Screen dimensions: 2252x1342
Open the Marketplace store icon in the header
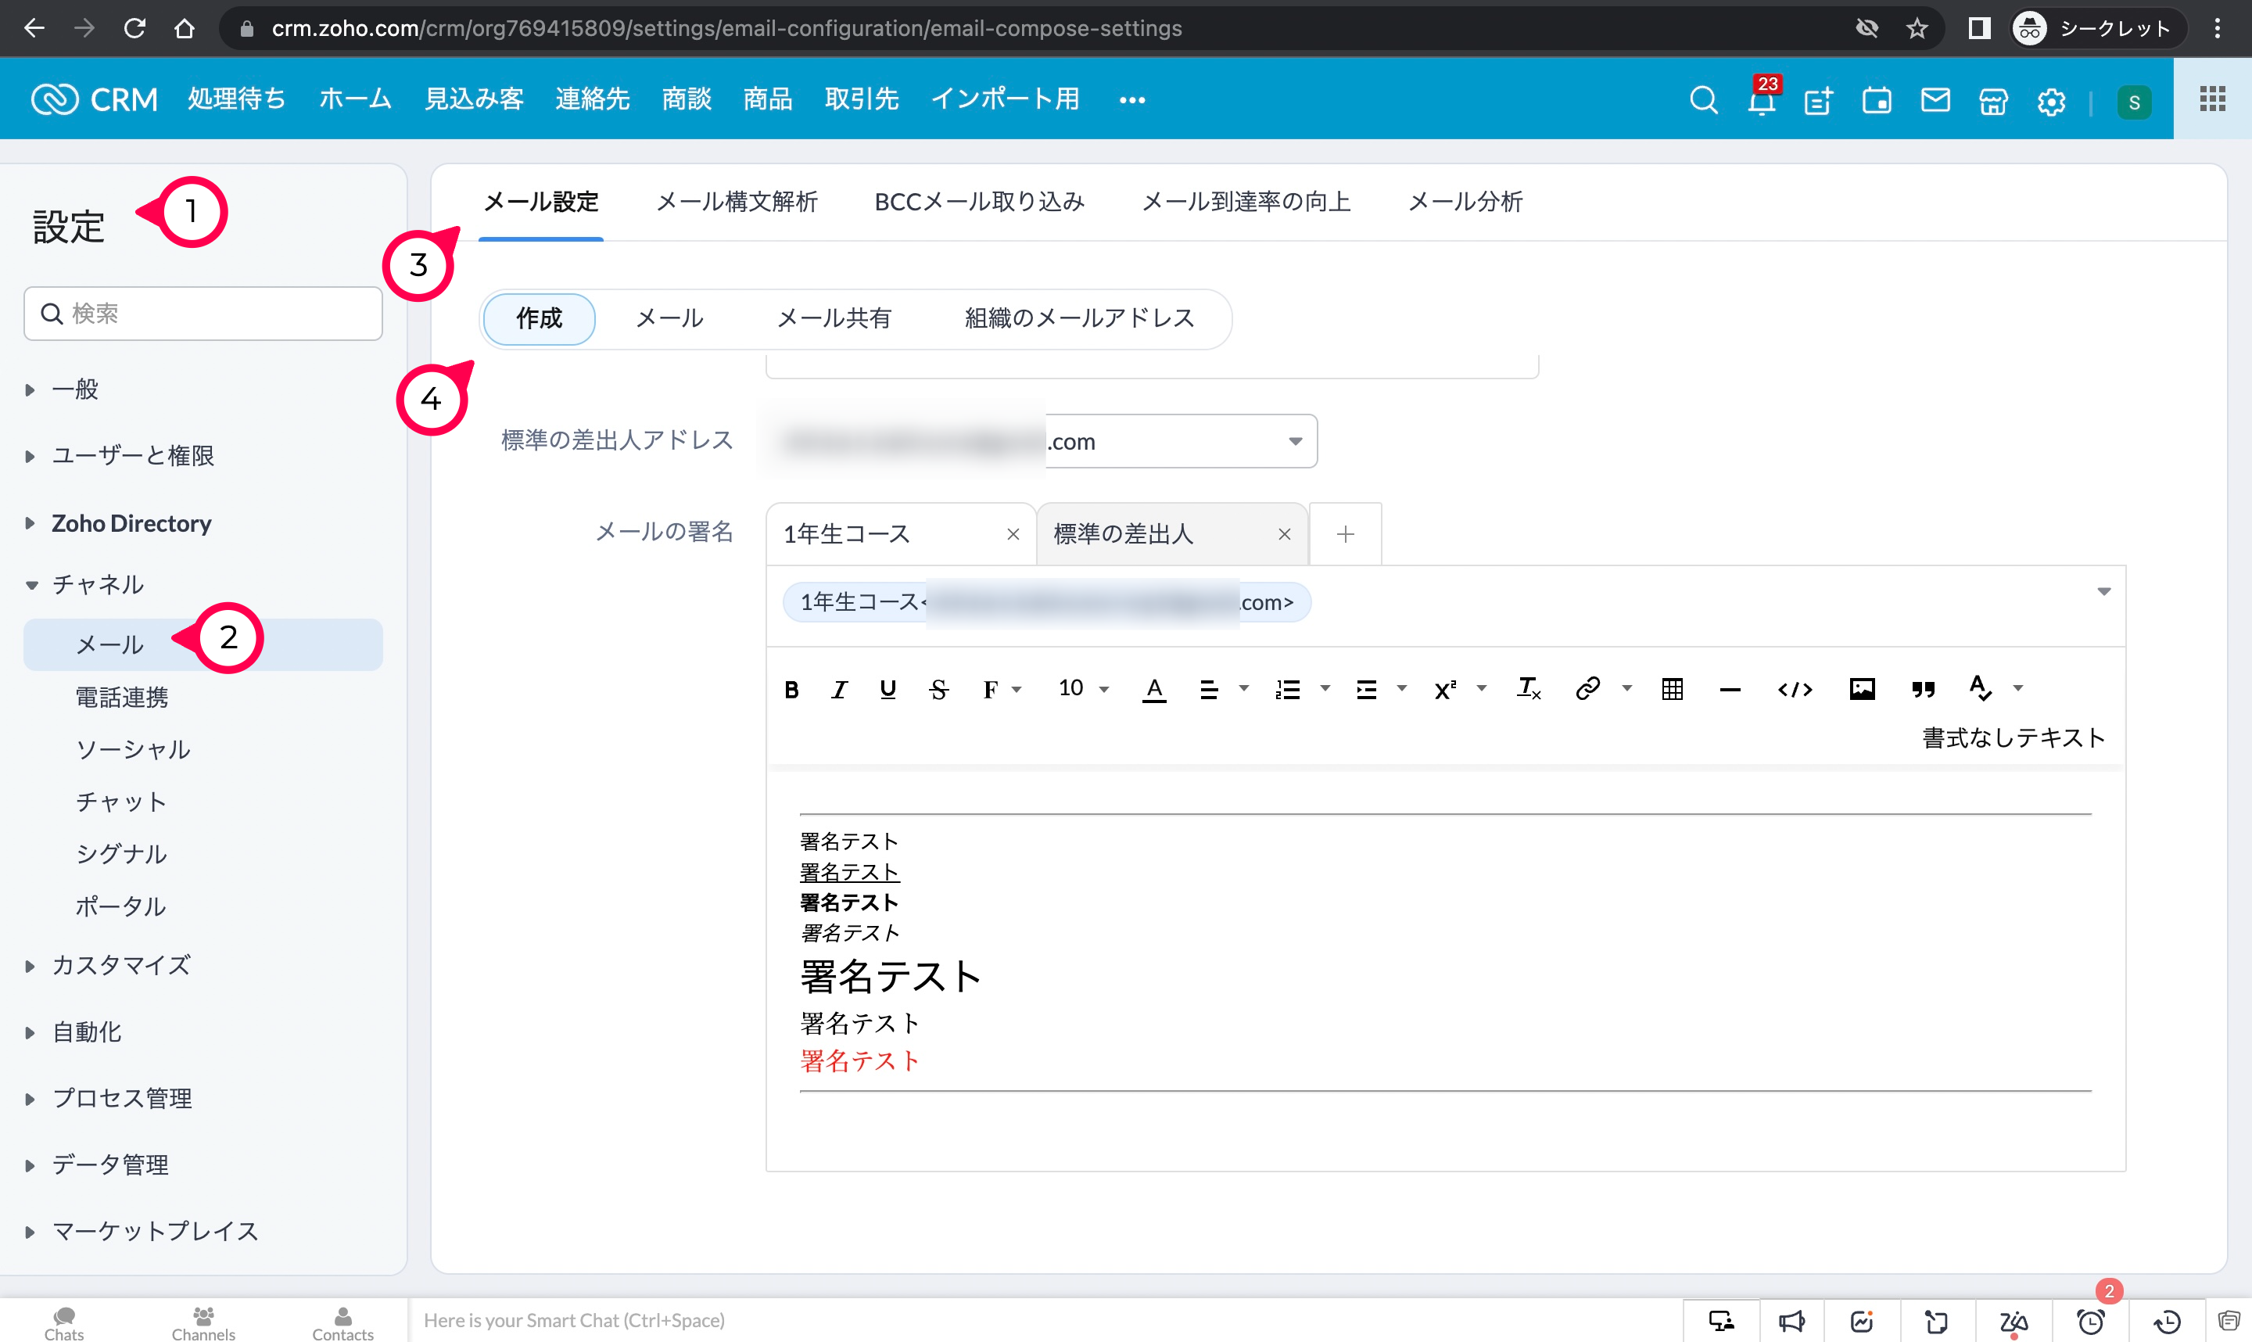point(1992,102)
